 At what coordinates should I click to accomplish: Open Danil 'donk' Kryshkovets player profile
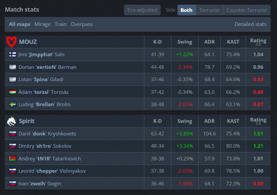[x=47, y=134]
